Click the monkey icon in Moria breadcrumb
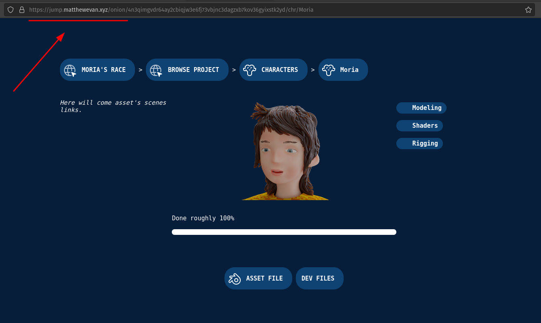Viewport: 541px width, 323px height. pos(328,70)
